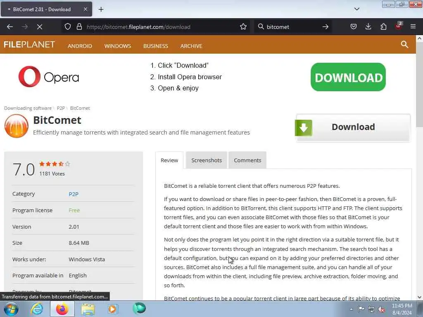The width and height of the screenshot is (423, 317).
Task: Click the network tray icon
Action: pos(371,310)
